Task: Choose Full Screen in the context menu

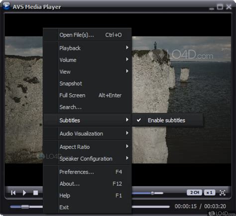Action: [88, 95]
